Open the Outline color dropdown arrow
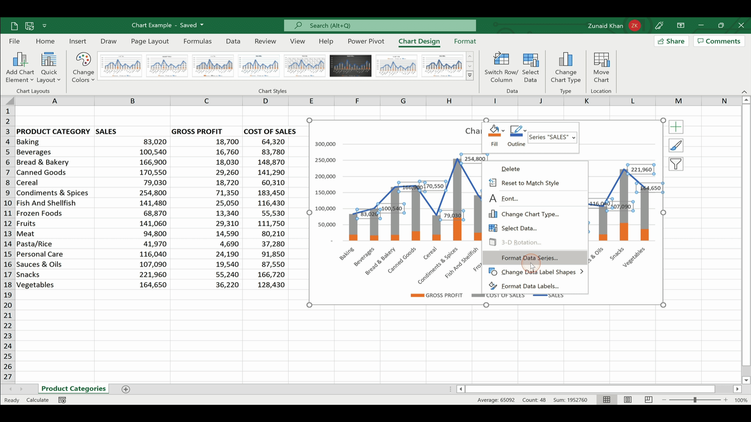751x422 pixels. tap(525, 131)
